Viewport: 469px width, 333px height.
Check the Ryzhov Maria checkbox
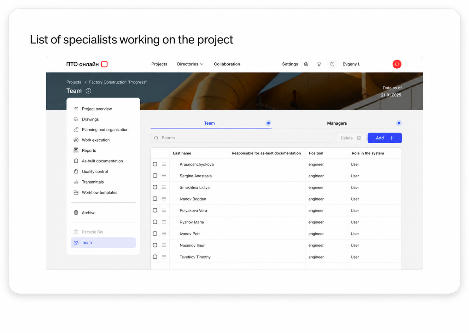pos(155,222)
